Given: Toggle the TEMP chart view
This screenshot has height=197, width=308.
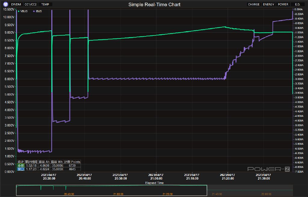Looking at the screenshot, I should [45, 5].
